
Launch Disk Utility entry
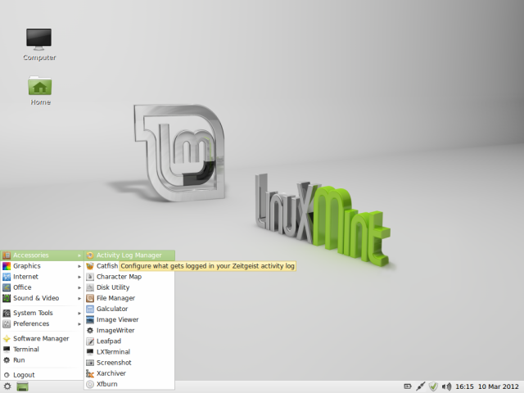(x=129, y=287)
